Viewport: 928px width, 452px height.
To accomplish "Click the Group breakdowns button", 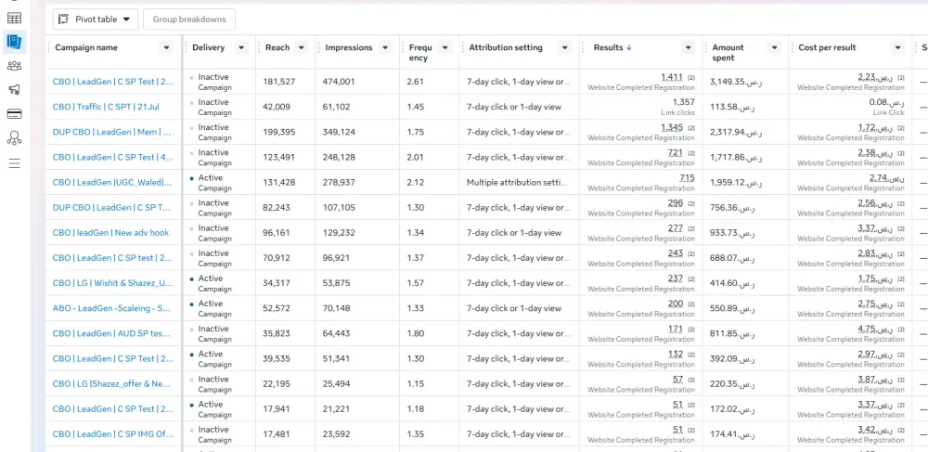I will (189, 19).
